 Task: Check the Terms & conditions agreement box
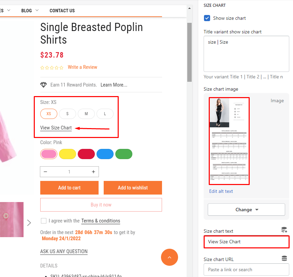click(x=44, y=221)
